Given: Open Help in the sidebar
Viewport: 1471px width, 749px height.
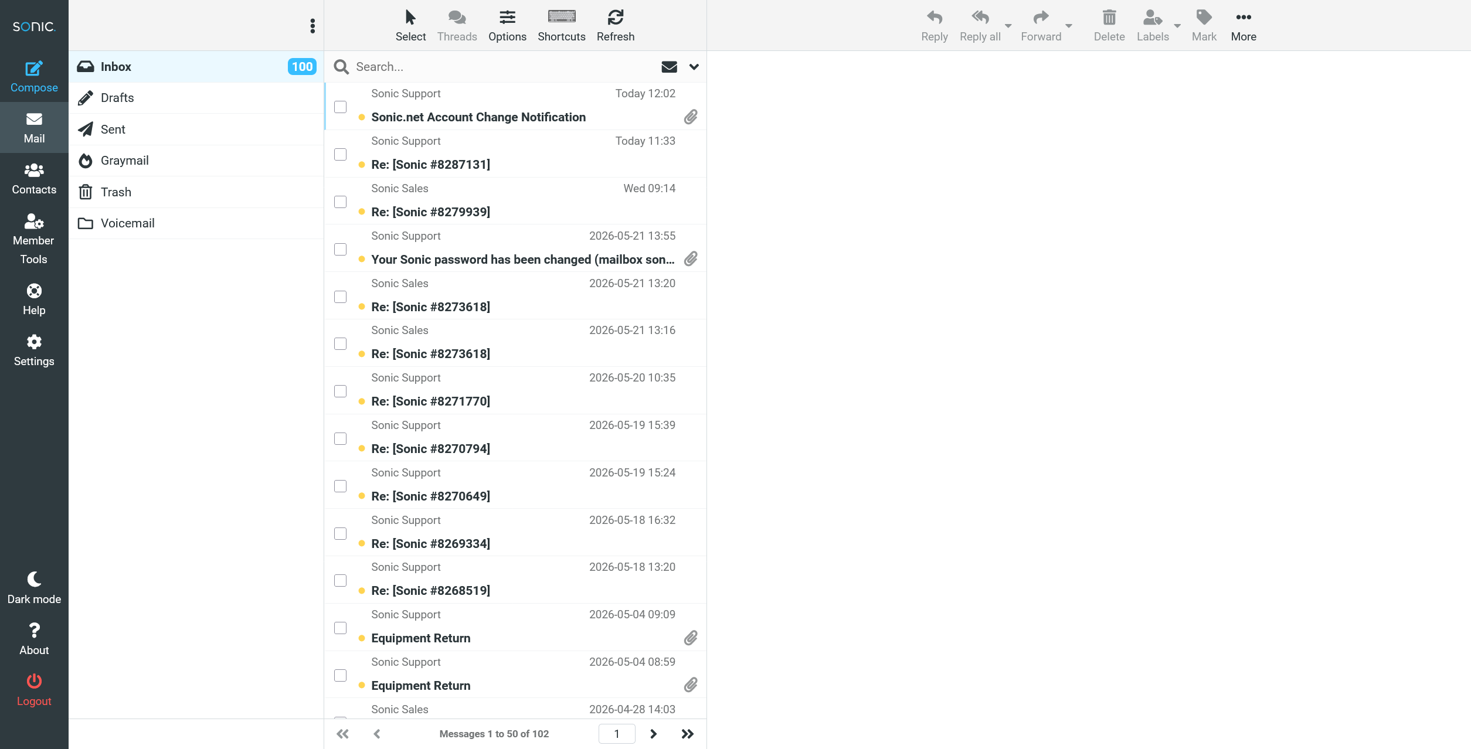Looking at the screenshot, I should [34, 299].
